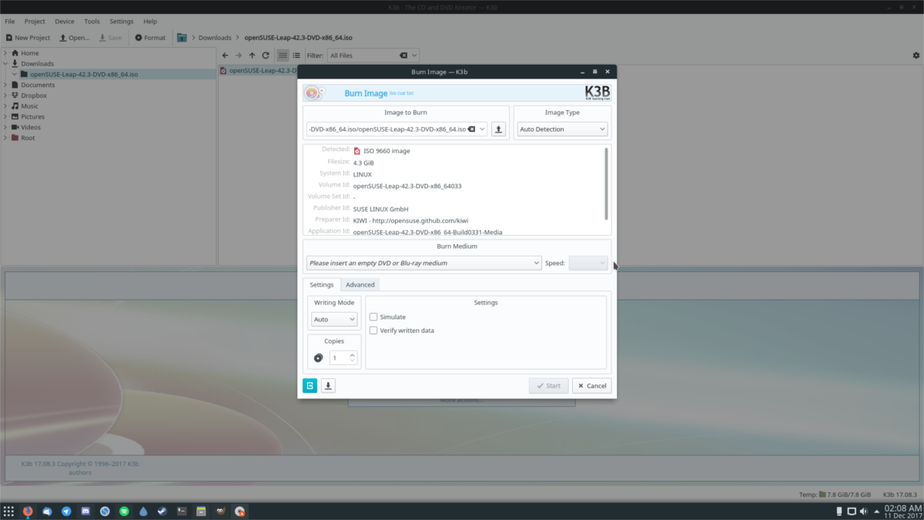Click the open image file upload icon
This screenshot has width=924, height=520.
(x=498, y=129)
